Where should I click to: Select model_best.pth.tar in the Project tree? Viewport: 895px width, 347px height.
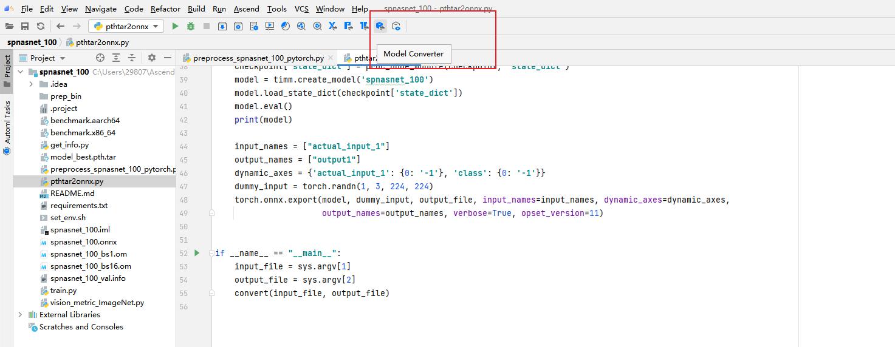[x=83, y=157]
